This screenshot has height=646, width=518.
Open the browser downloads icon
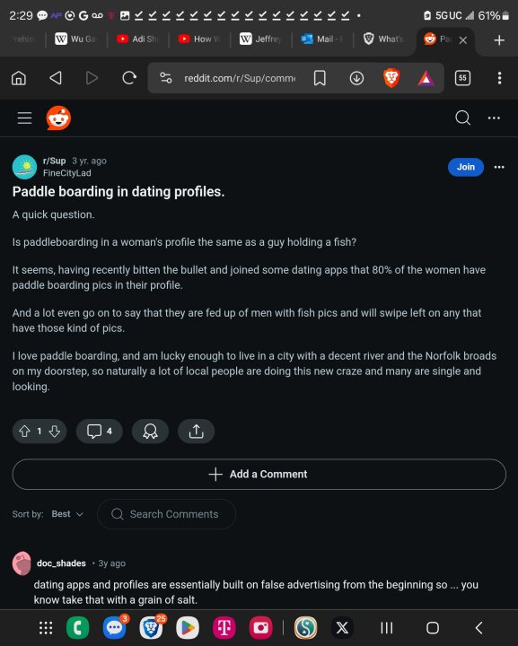[356, 78]
